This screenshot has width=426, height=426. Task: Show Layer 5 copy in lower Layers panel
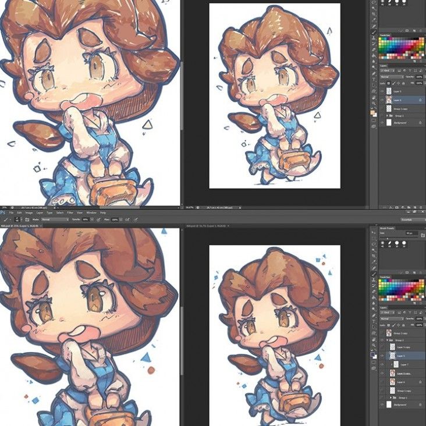pyautogui.click(x=382, y=347)
